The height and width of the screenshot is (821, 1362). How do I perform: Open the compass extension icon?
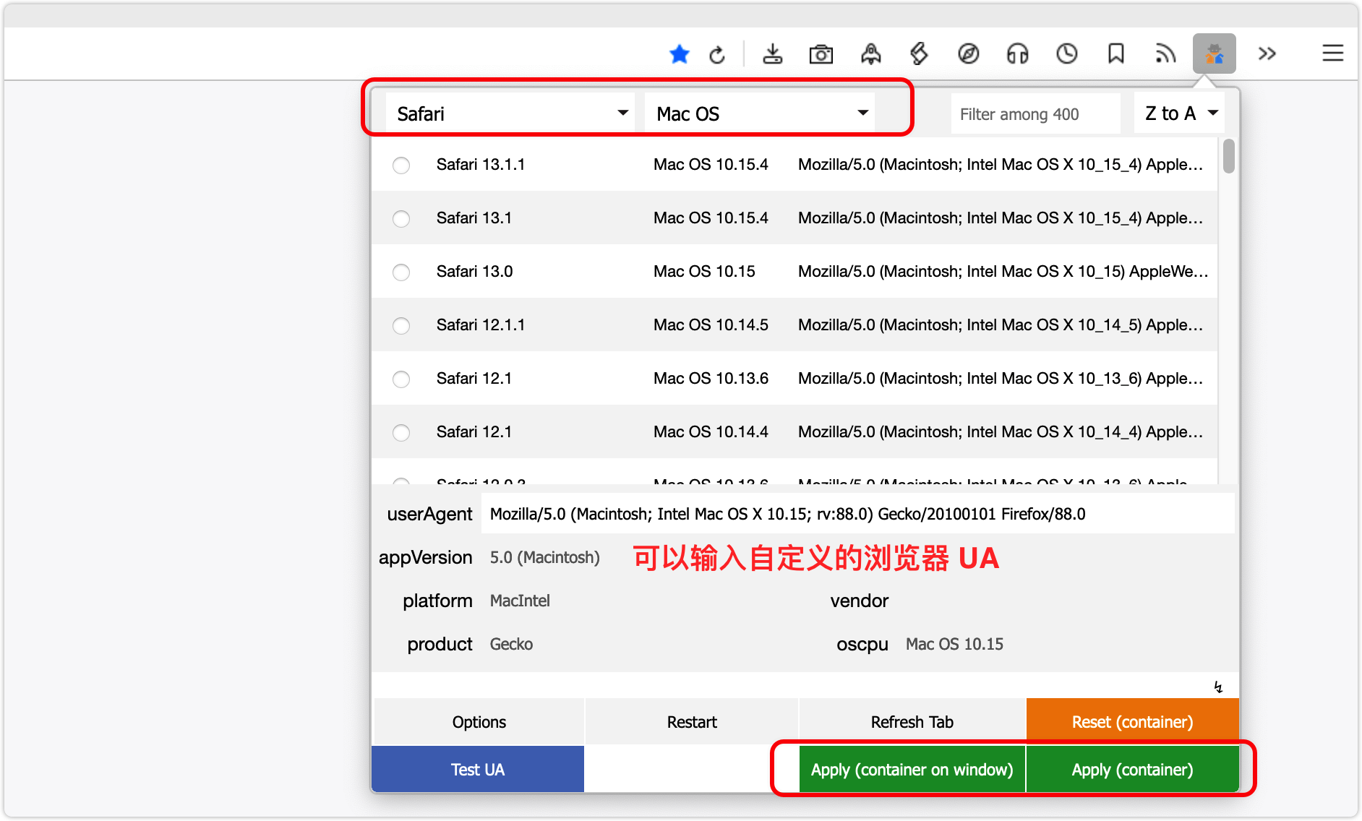(x=969, y=53)
